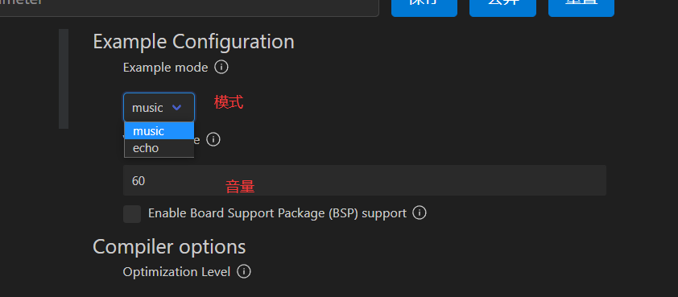Click the blue chevron arrow in mode dropdown
Image resolution: width=678 pixels, height=297 pixels.
tap(176, 107)
